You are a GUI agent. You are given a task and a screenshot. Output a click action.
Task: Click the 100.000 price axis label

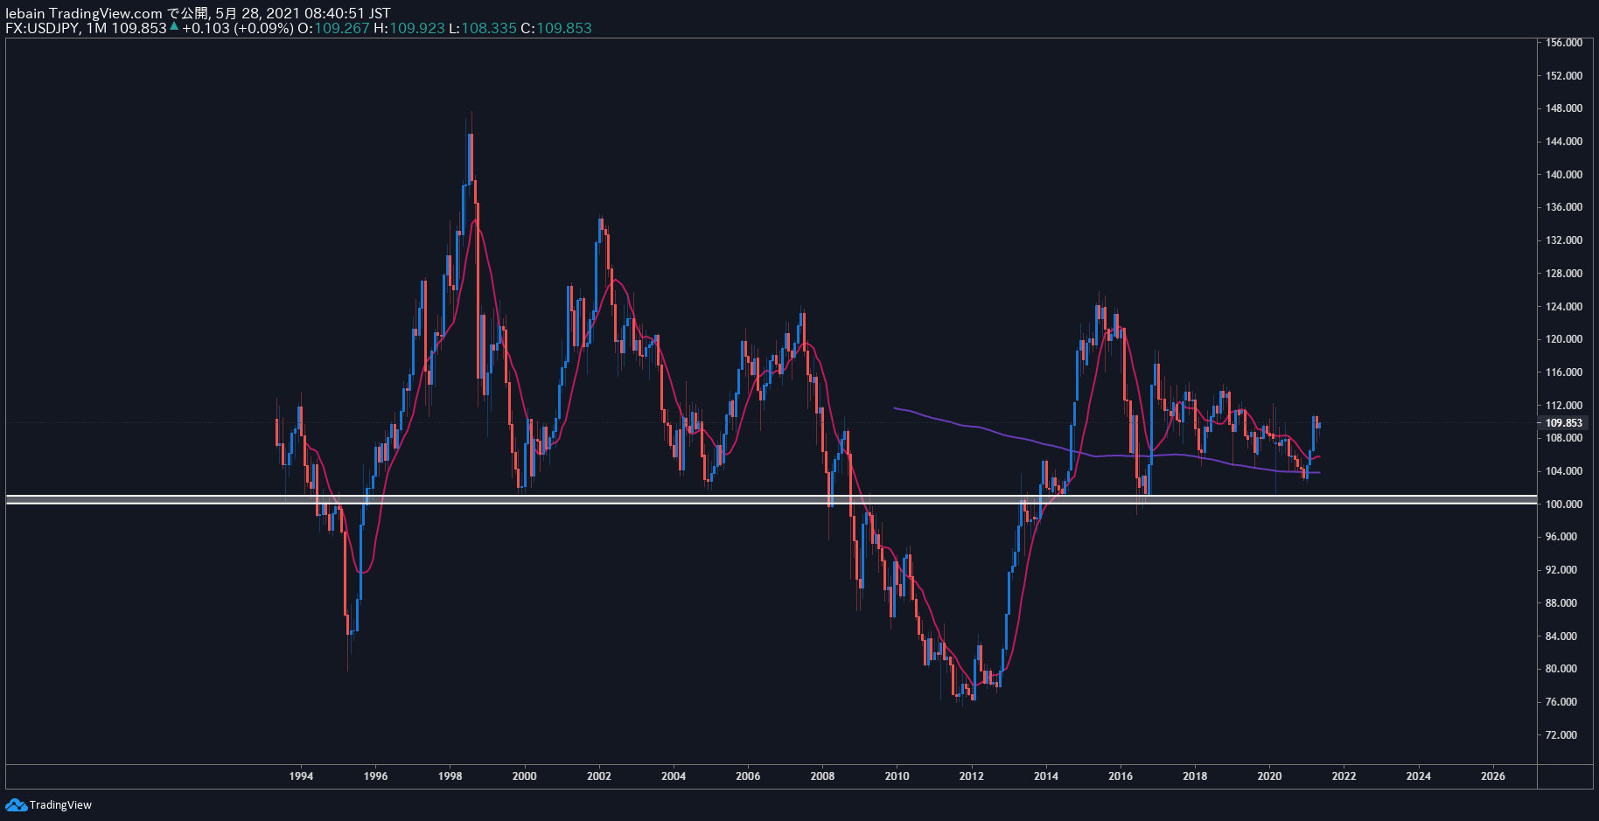(x=1563, y=504)
